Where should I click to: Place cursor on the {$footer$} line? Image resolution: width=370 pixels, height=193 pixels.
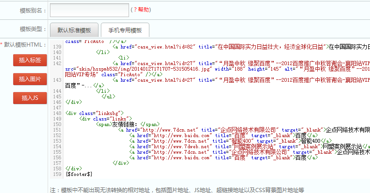[x=80, y=174]
